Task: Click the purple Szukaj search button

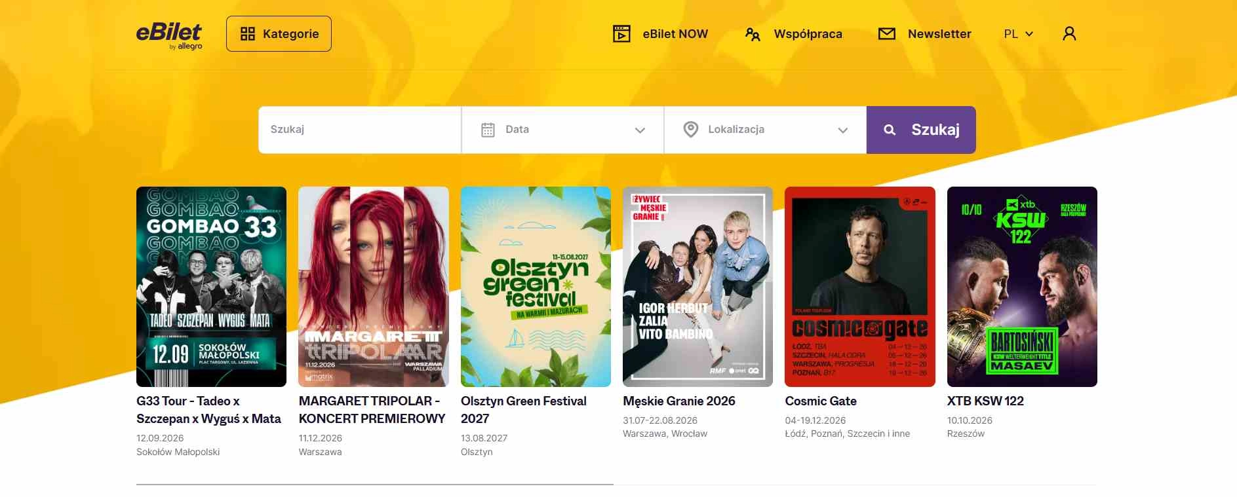Action: pos(921,130)
